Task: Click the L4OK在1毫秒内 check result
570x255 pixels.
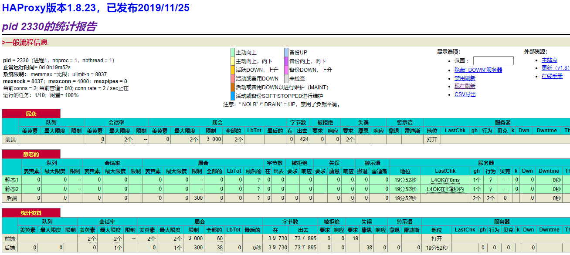Action: click(445, 189)
